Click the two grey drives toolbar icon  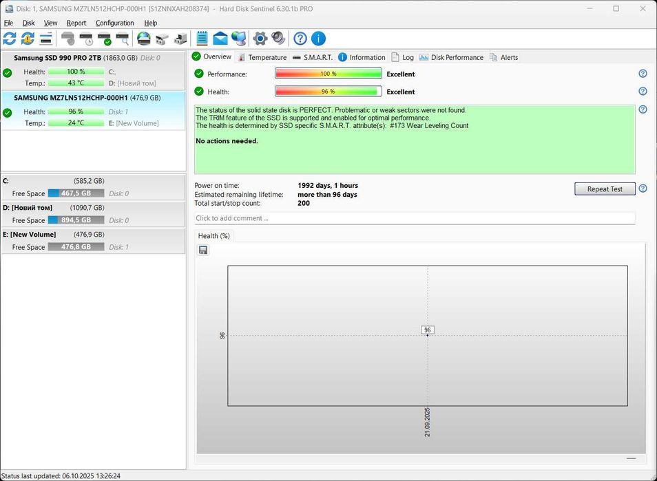pyautogui.click(x=162, y=39)
